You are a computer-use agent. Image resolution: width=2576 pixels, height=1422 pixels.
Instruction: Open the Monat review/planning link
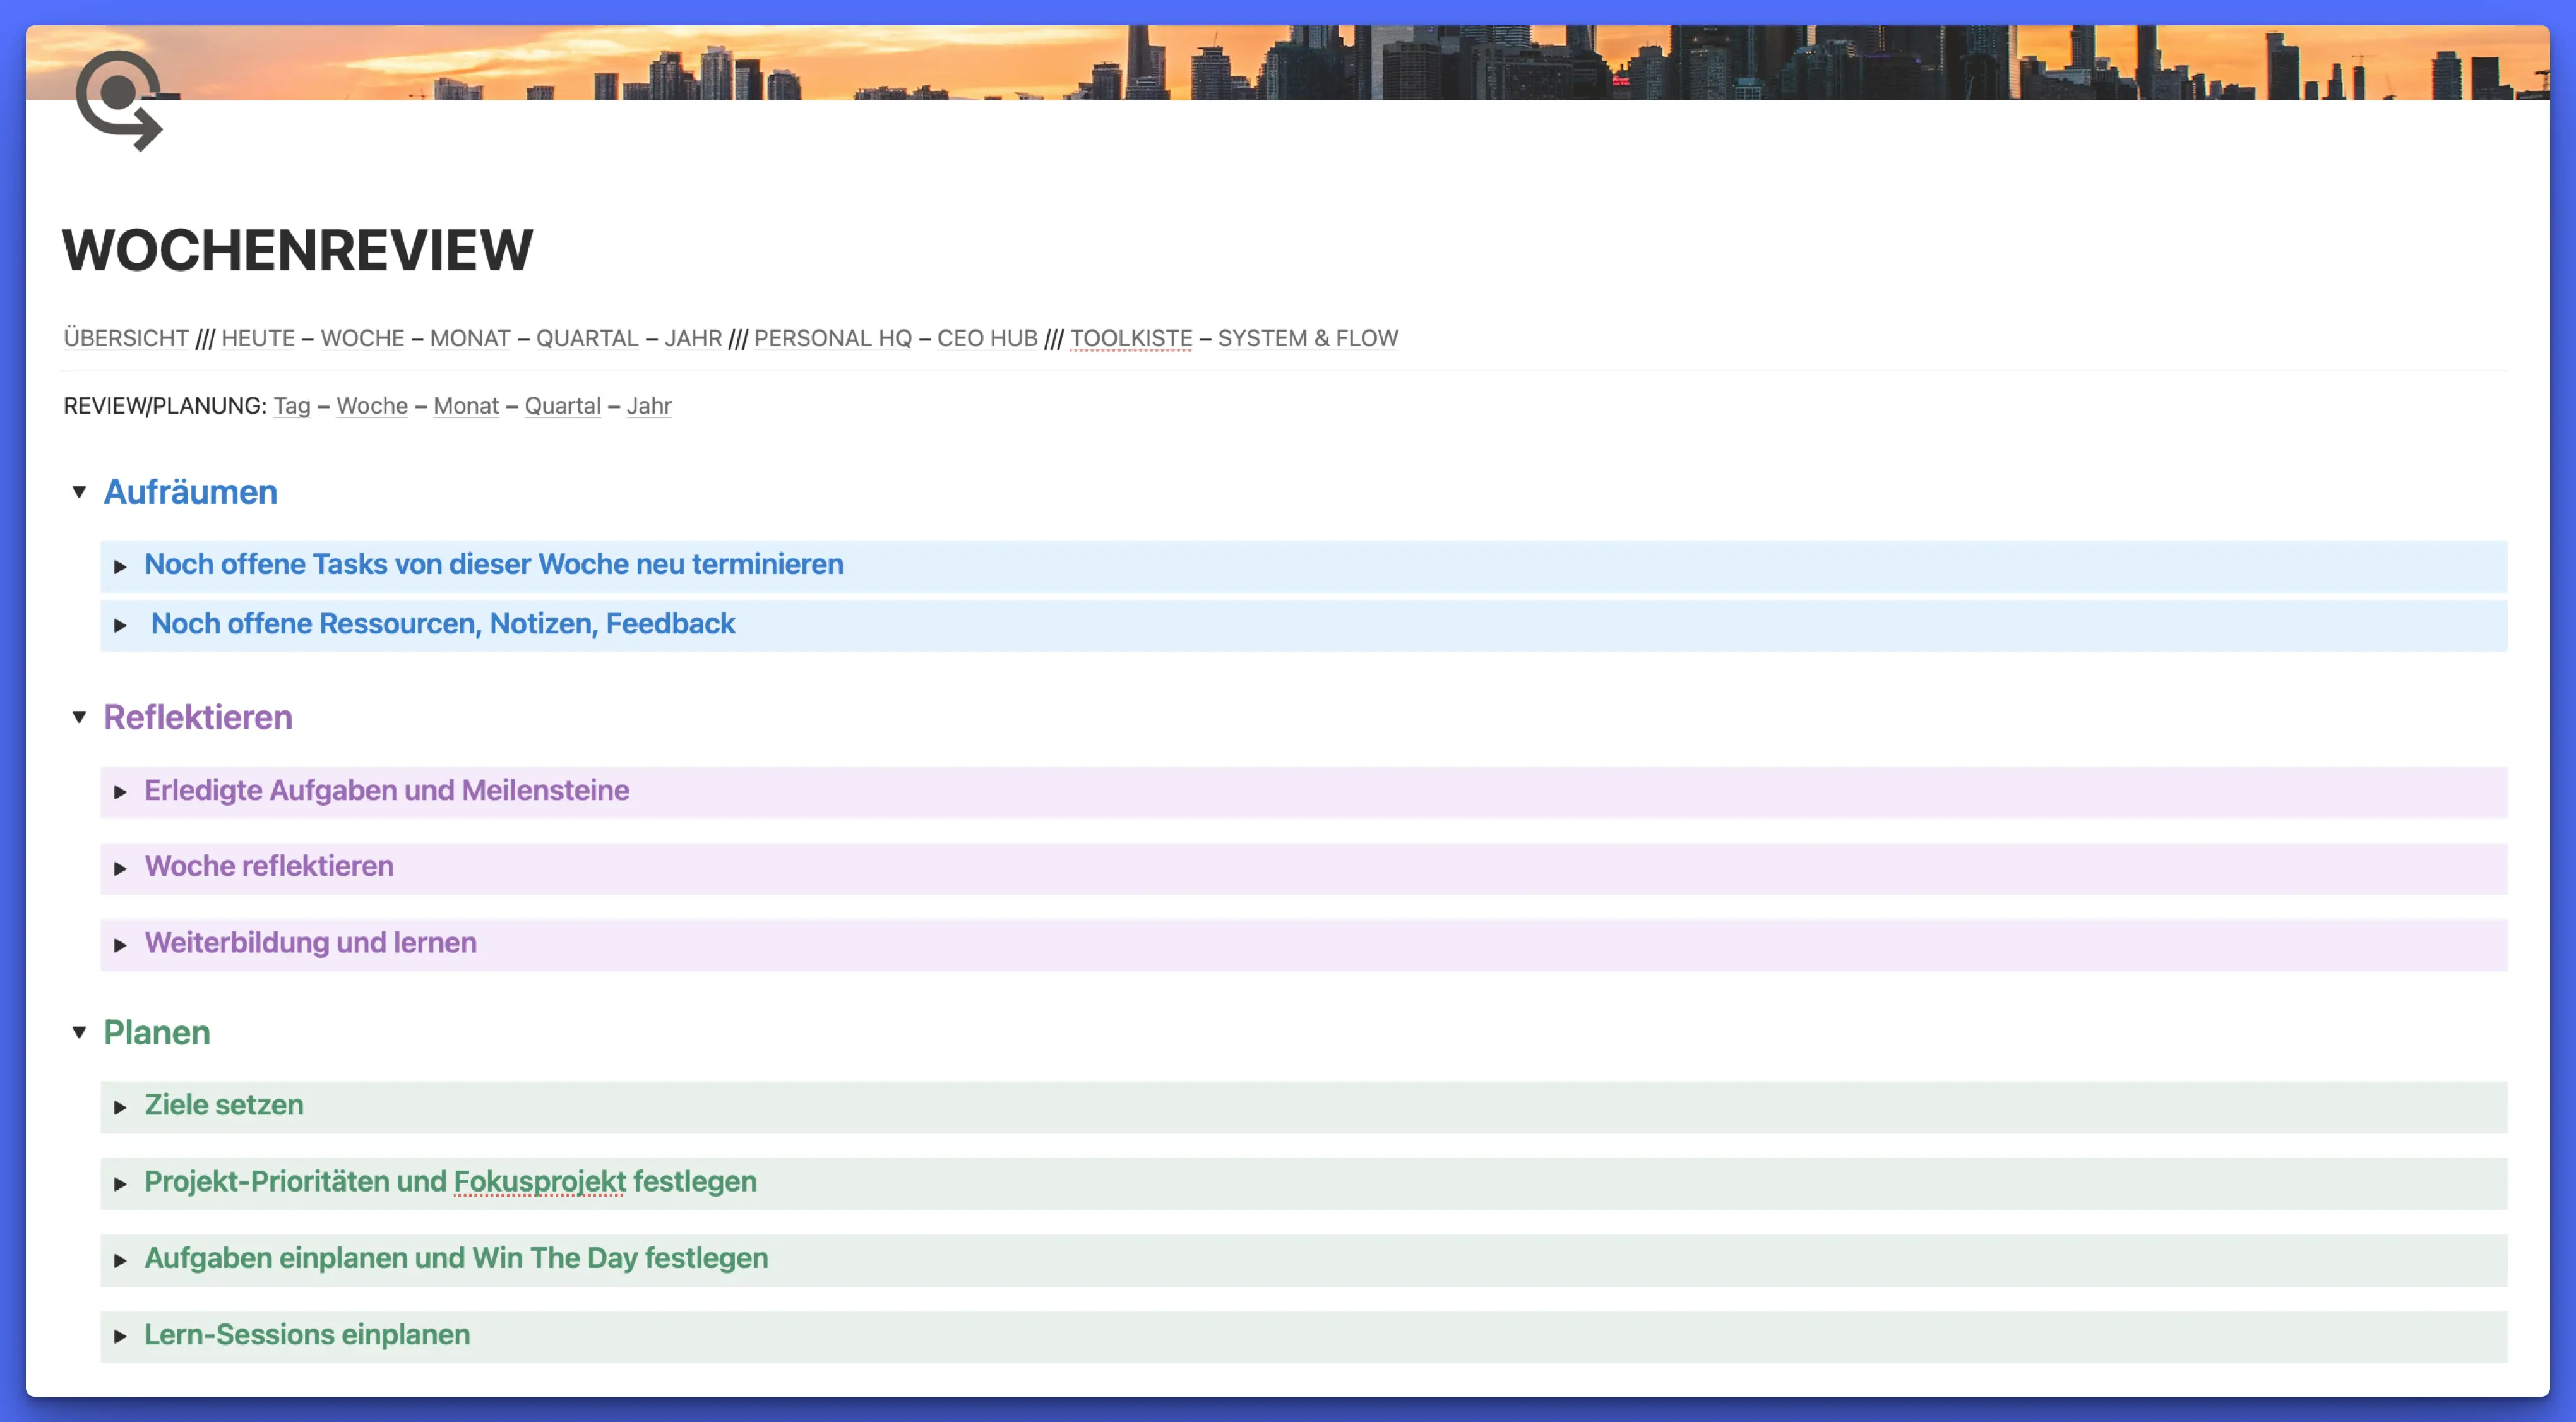[x=466, y=406]
